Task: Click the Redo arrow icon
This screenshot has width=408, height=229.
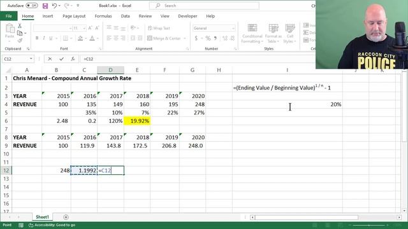Action: (x=66, y=6)
